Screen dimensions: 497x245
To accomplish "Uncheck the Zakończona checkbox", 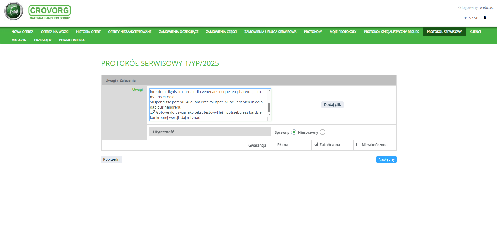I will click(316, 145).
